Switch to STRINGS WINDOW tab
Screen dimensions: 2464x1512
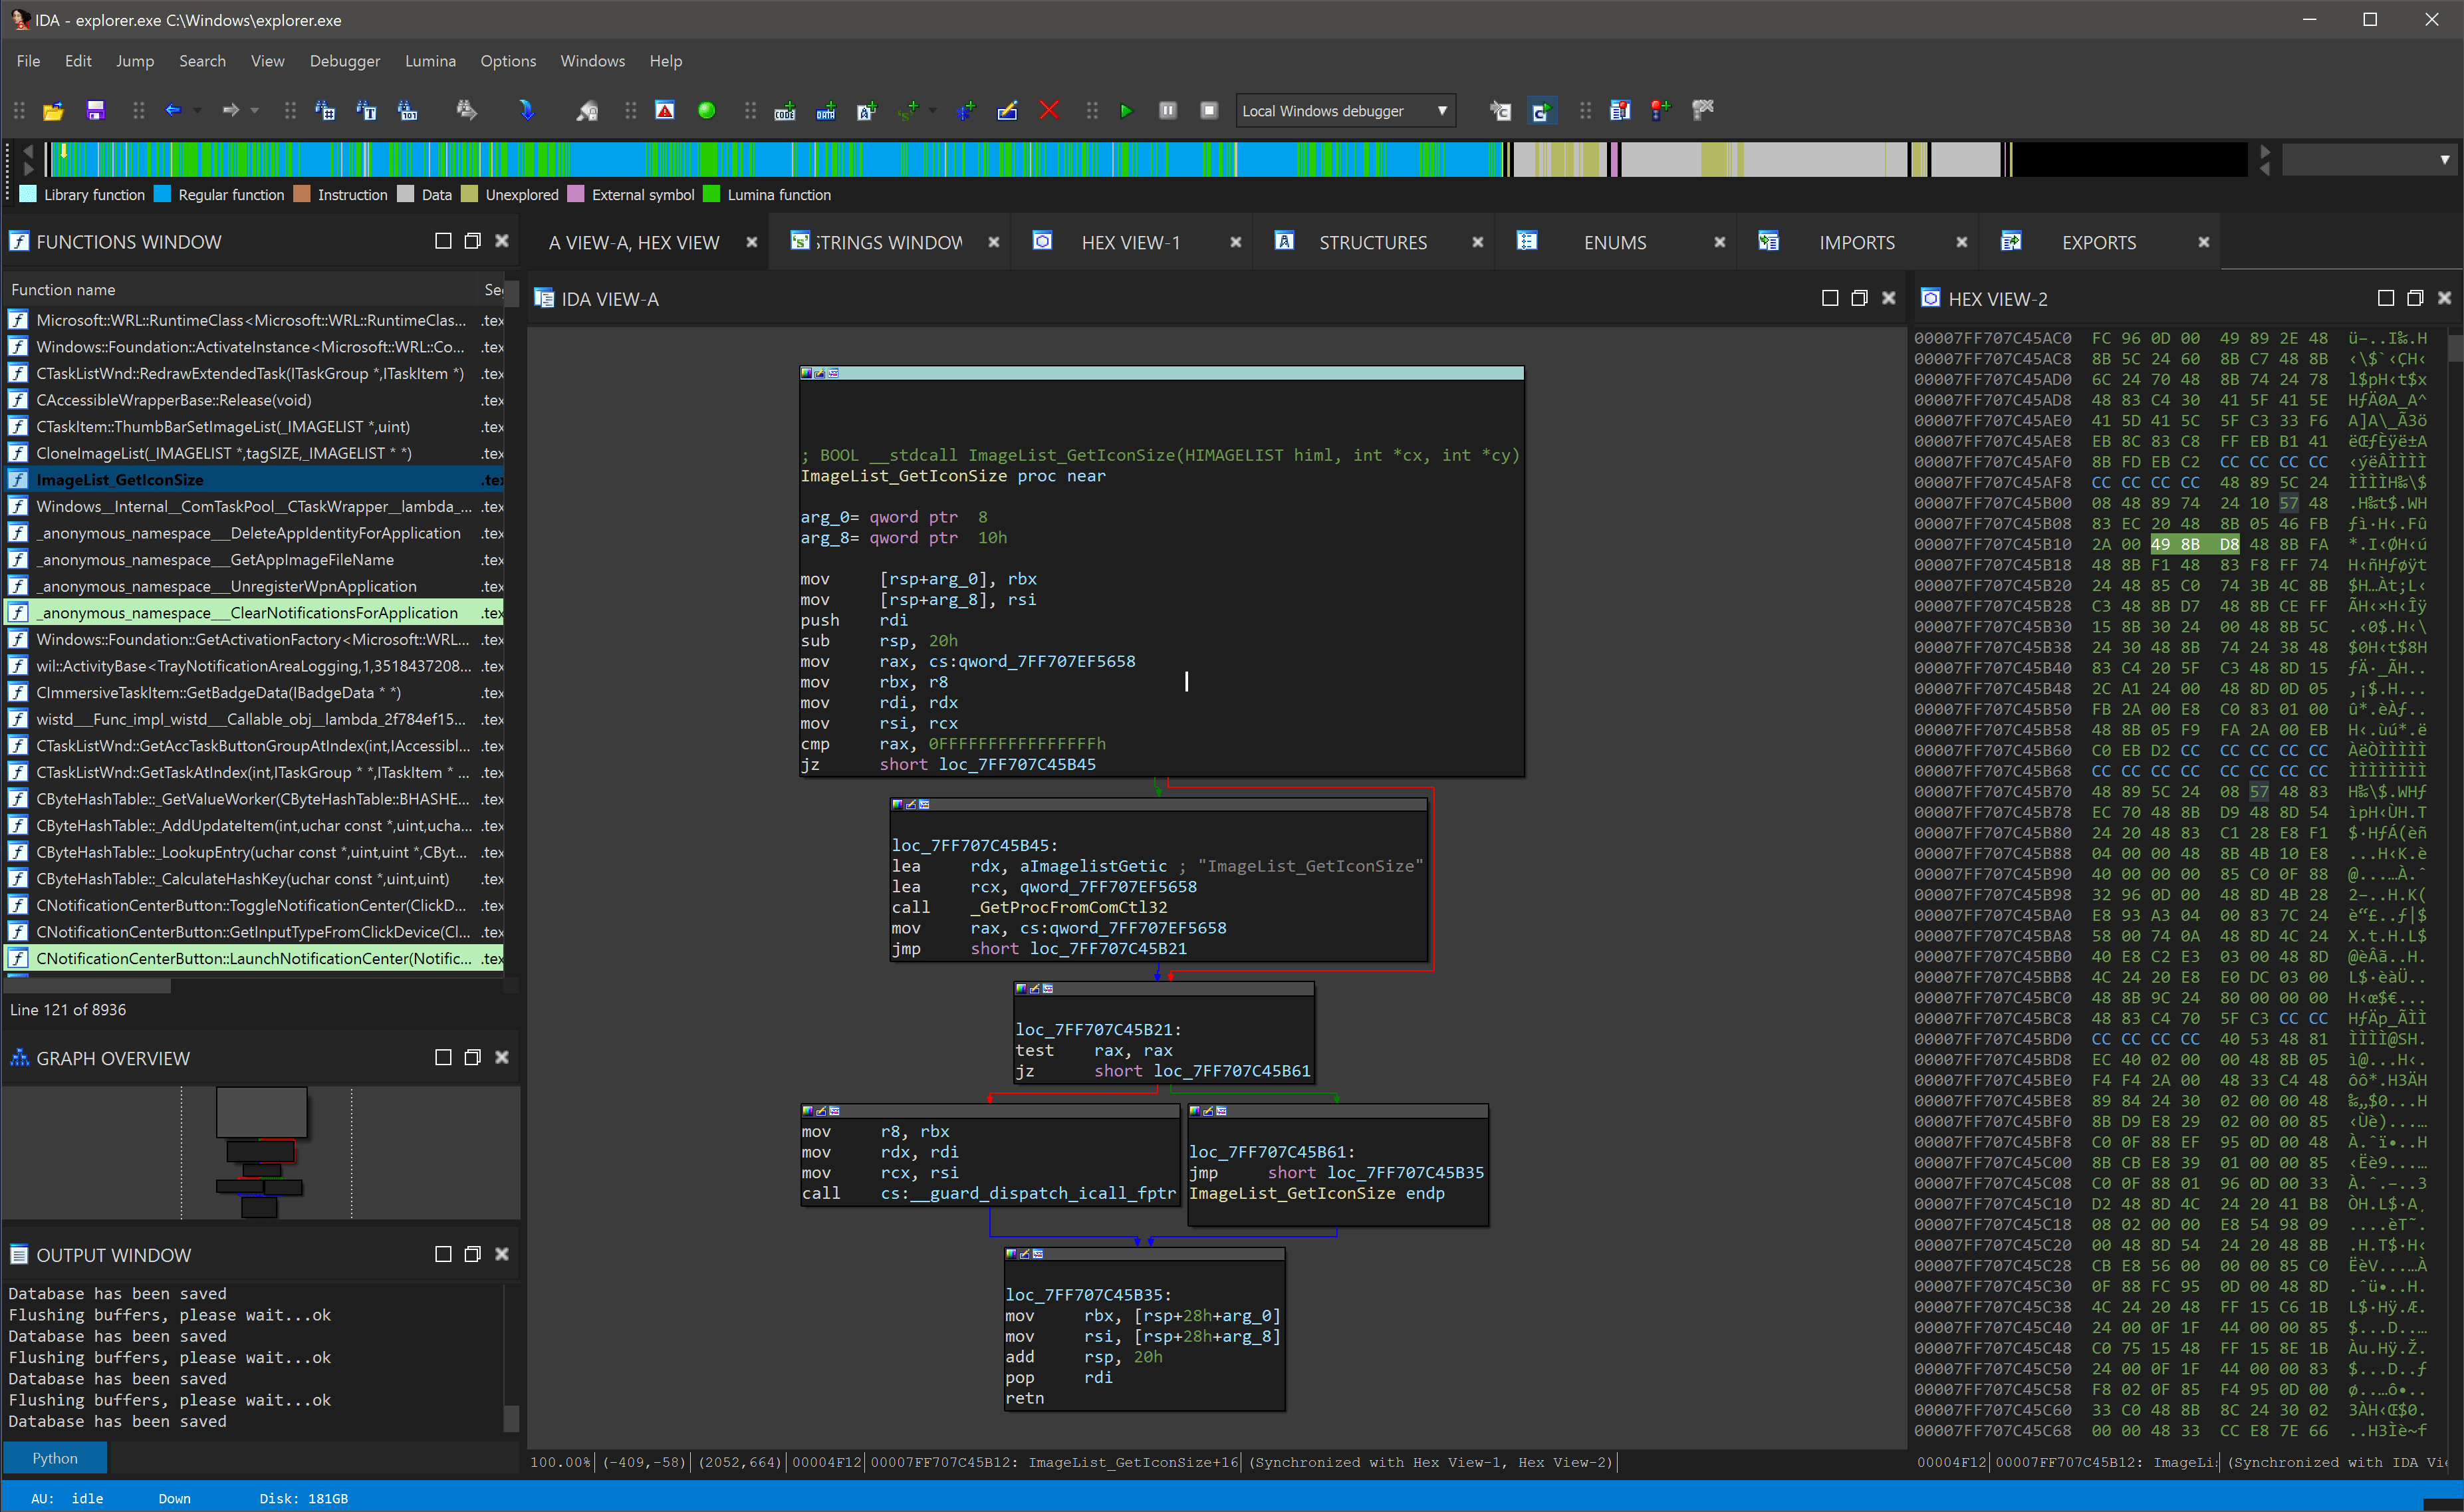click(890, 241)
